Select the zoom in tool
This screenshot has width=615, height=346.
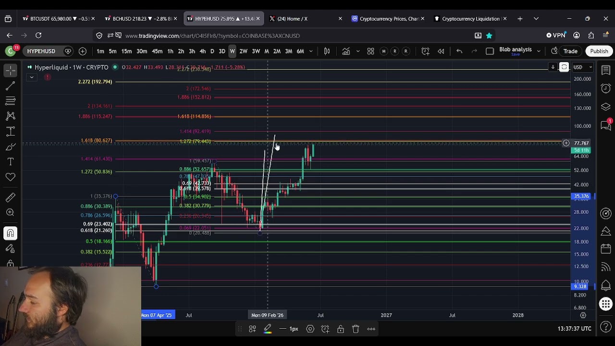(x=10, y=212)
